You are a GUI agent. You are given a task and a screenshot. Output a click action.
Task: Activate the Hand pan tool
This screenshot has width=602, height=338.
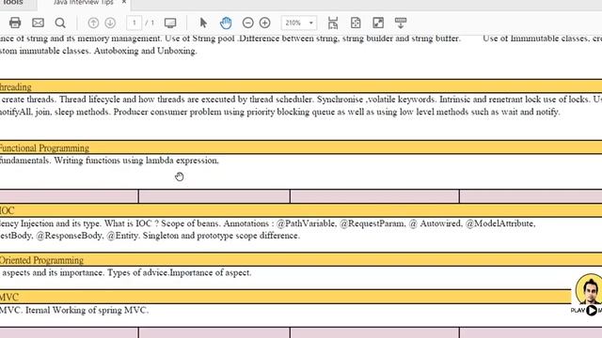tap(226, 23)
